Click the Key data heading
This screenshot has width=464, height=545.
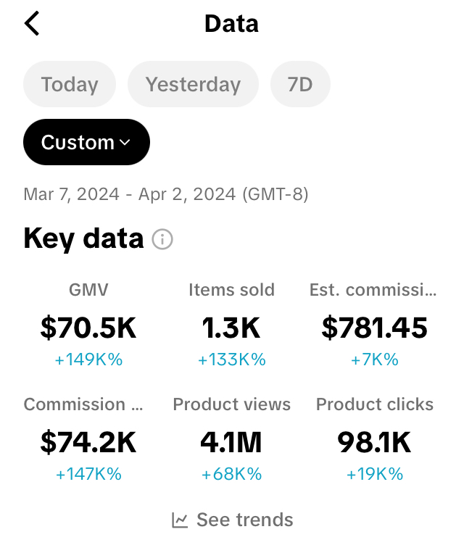[83, 238]
